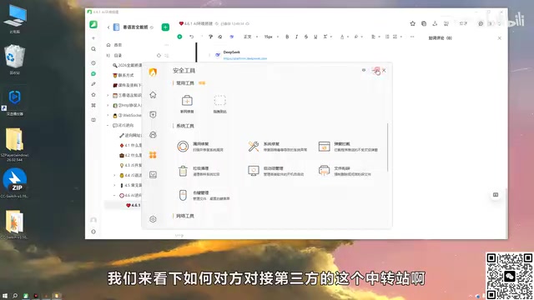
Task: Open 启动项管理 startup manager tool
Action: [276, 171]
